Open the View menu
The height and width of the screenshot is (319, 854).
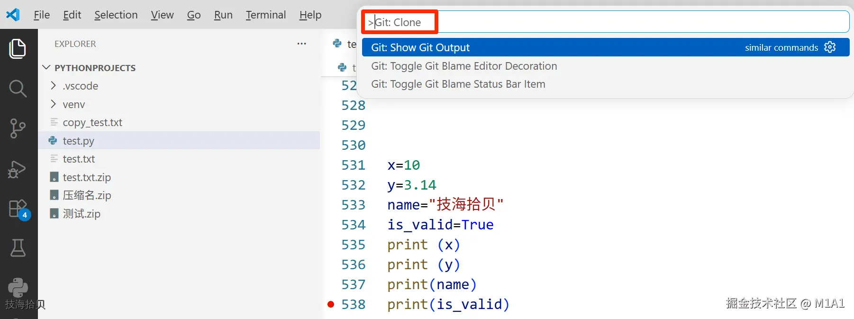[162, 15]
